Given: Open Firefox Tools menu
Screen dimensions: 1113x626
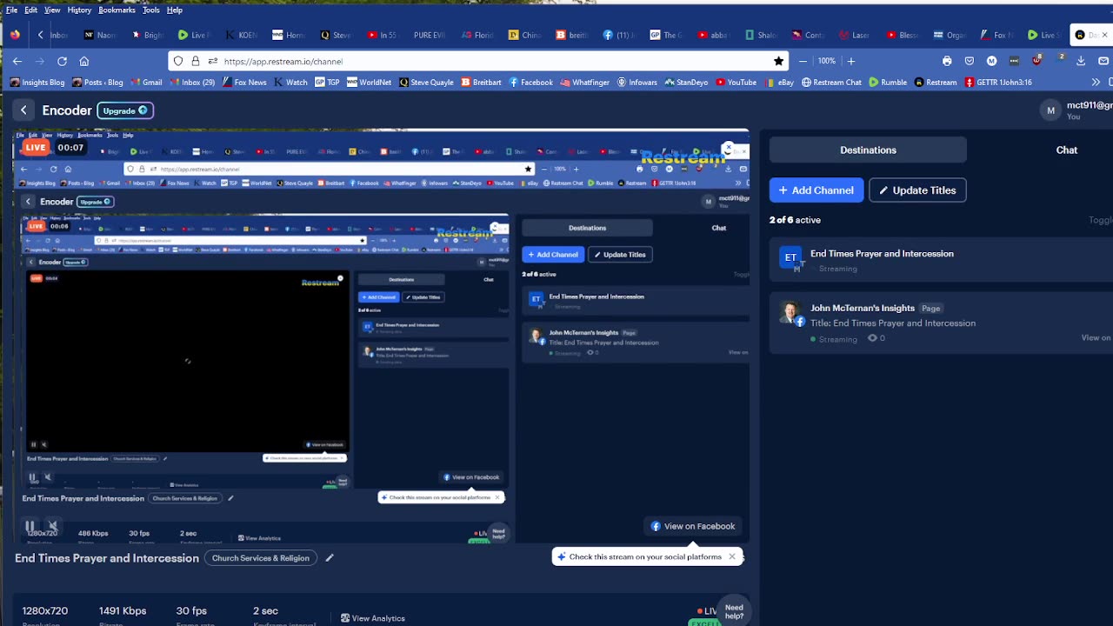Looking at the screenshot, I should [x=151, y=10].
